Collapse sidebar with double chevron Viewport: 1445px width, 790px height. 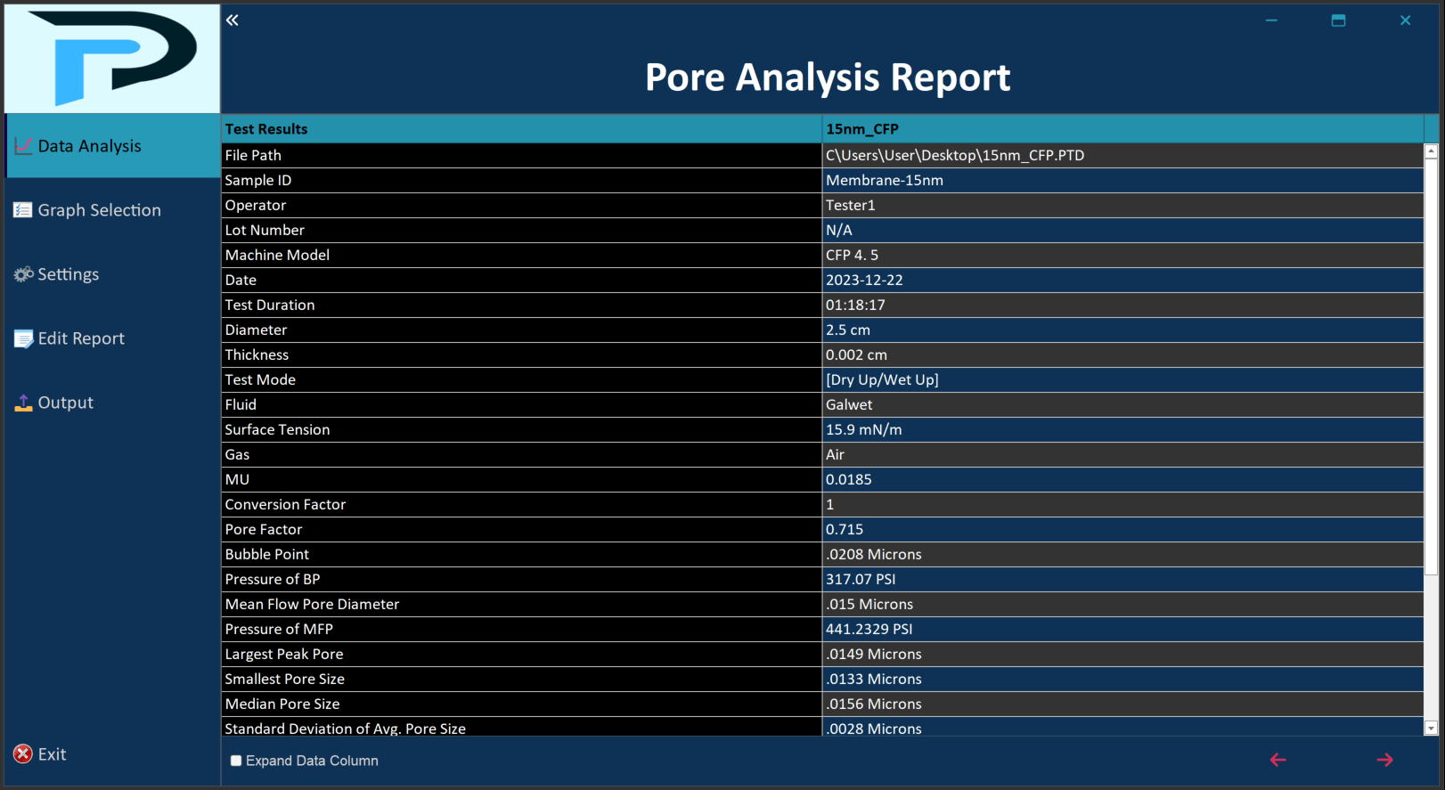click(233, 20)
